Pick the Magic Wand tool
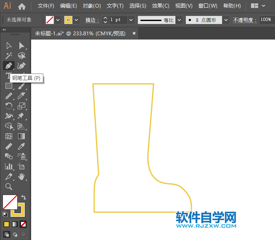The image size is (275, 240). pos(8,55)
